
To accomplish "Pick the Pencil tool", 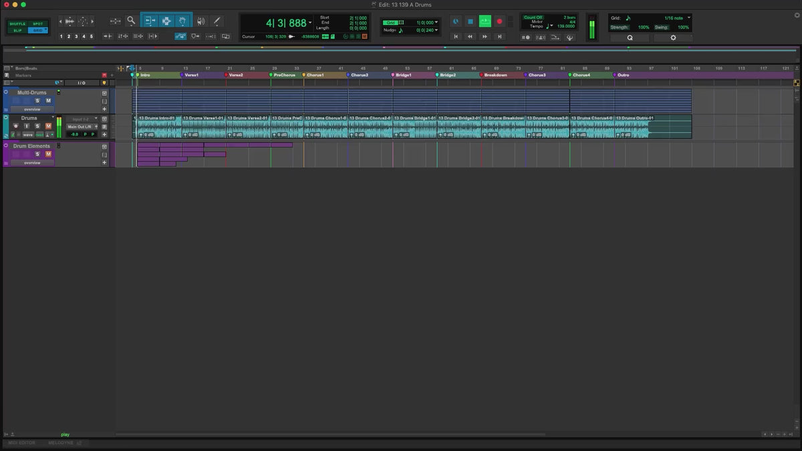I will [217, 21].
